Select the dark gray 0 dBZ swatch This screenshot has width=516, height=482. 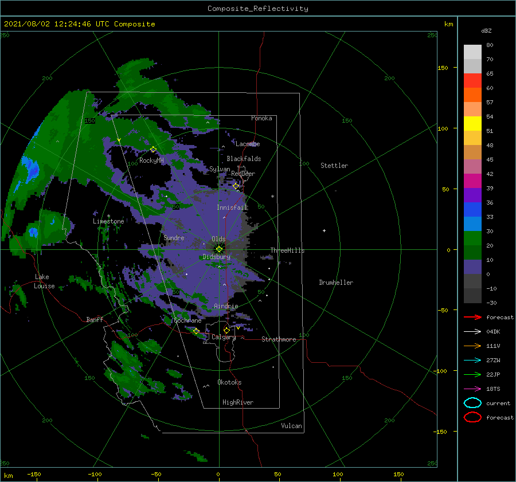pyautogui.click(x=472, y=281)
